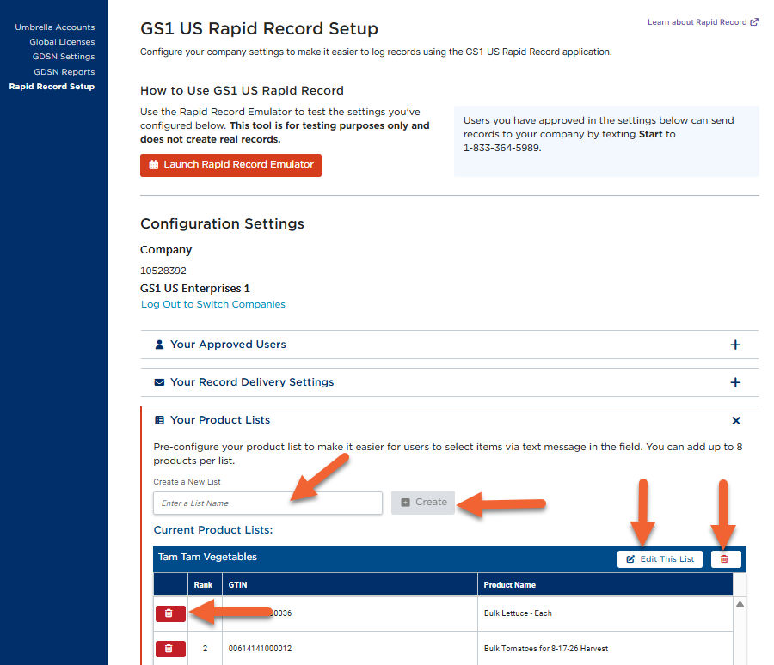Image resolution: width=774 pixels, height=665 pixels.
Task: Delete the Bulk Tomatoes product row
Action: tap(170, 648)
